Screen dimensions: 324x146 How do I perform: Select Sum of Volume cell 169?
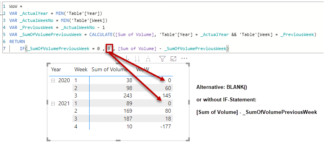(x=128, y=111)
